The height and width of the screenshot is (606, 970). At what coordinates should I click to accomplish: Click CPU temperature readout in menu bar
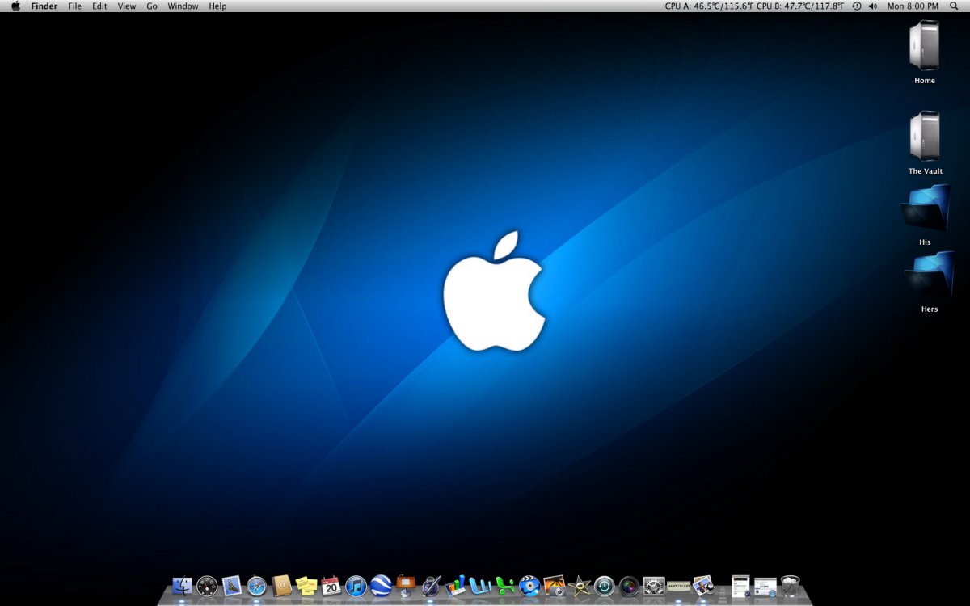tap(754, 6)
